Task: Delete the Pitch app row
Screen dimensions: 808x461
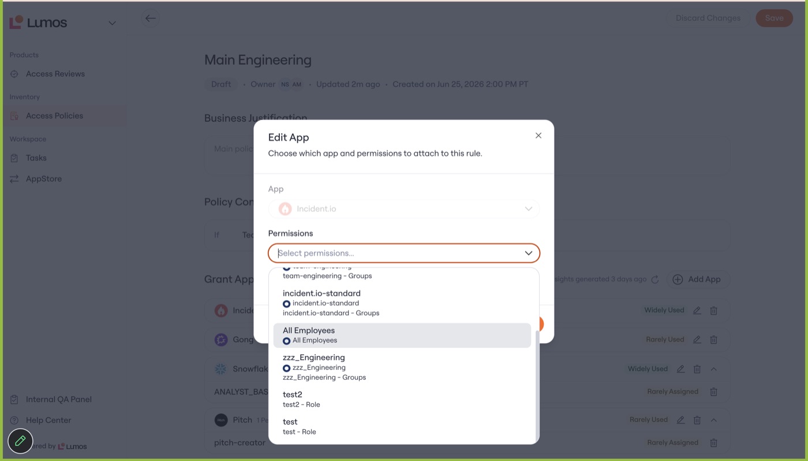Action: [697, 420]
